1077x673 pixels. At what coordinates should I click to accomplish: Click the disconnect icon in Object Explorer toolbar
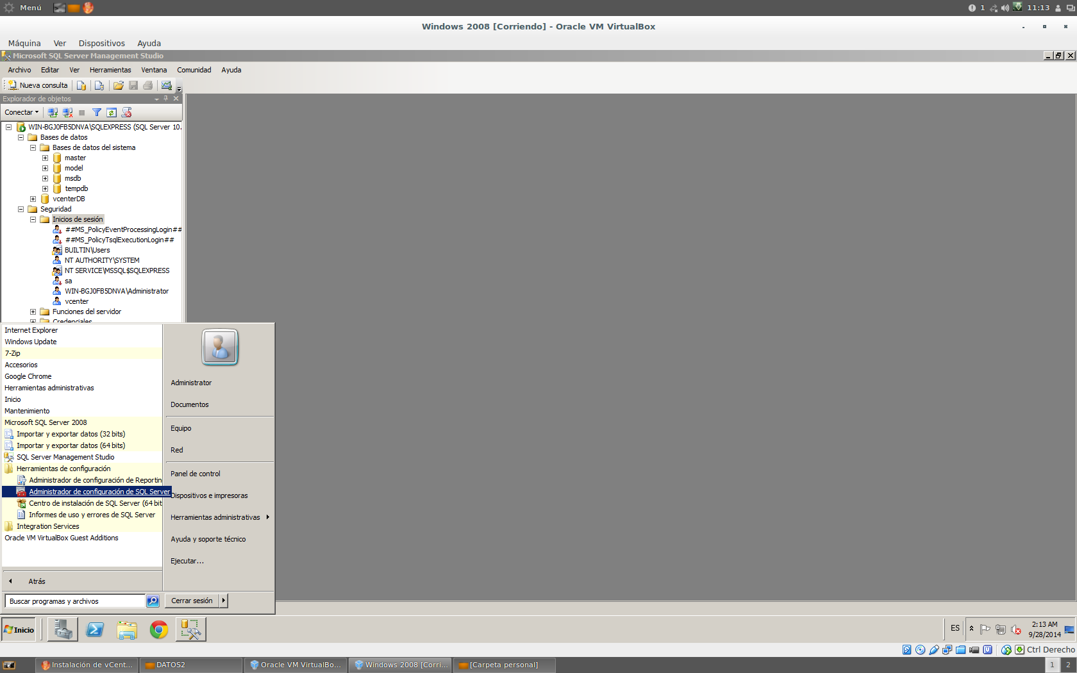point(67,112)
